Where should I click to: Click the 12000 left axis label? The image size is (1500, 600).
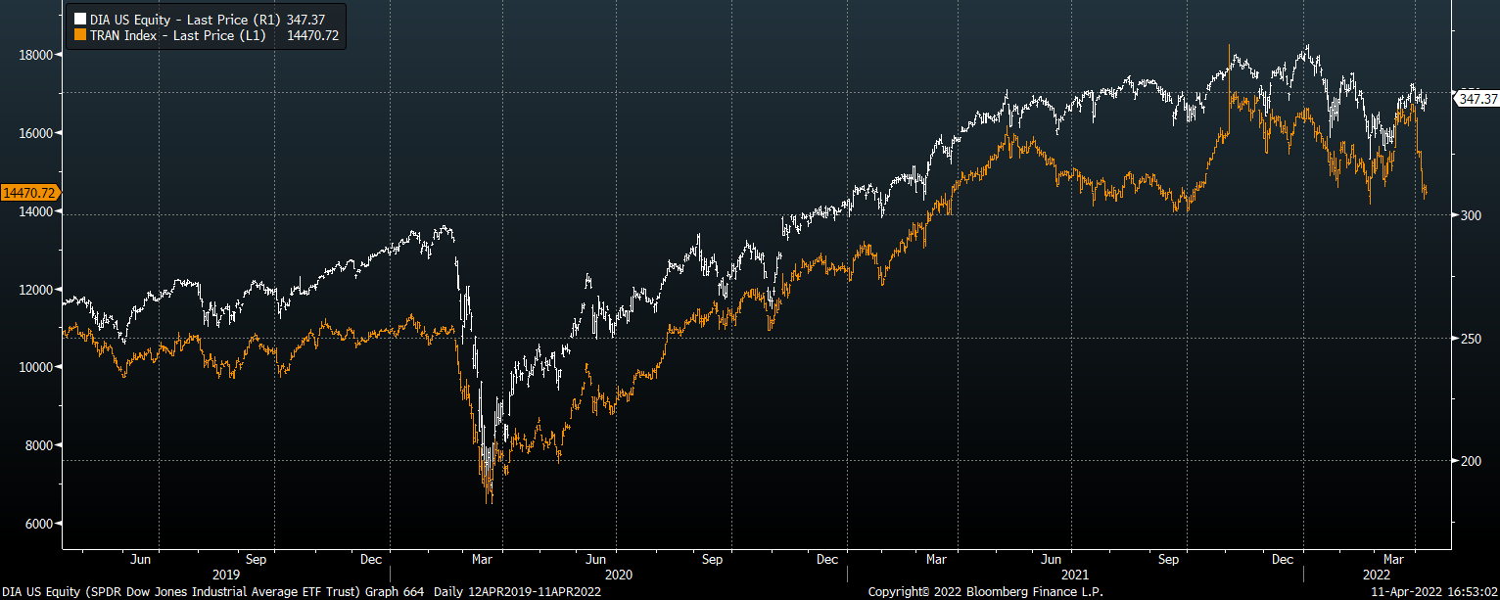click(x=34, y=290)
